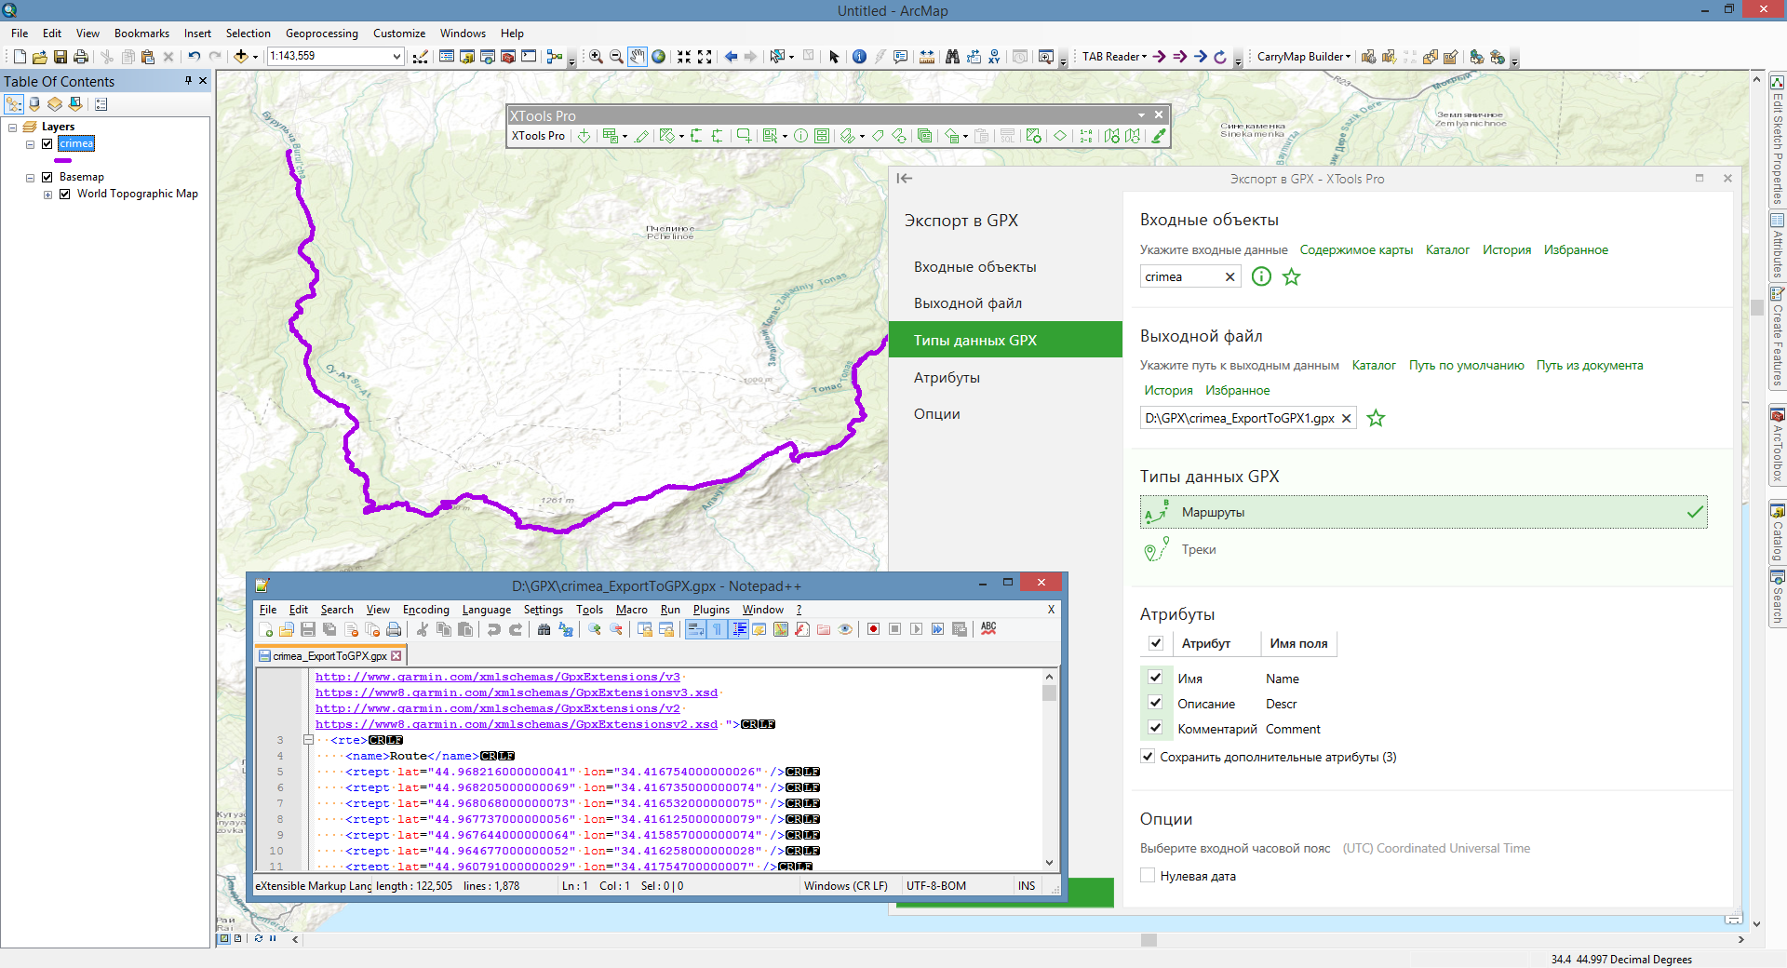Viewport: 1787px width, 968px height.
Task: Click the Add Data button
Action: [x=241, y=57]
